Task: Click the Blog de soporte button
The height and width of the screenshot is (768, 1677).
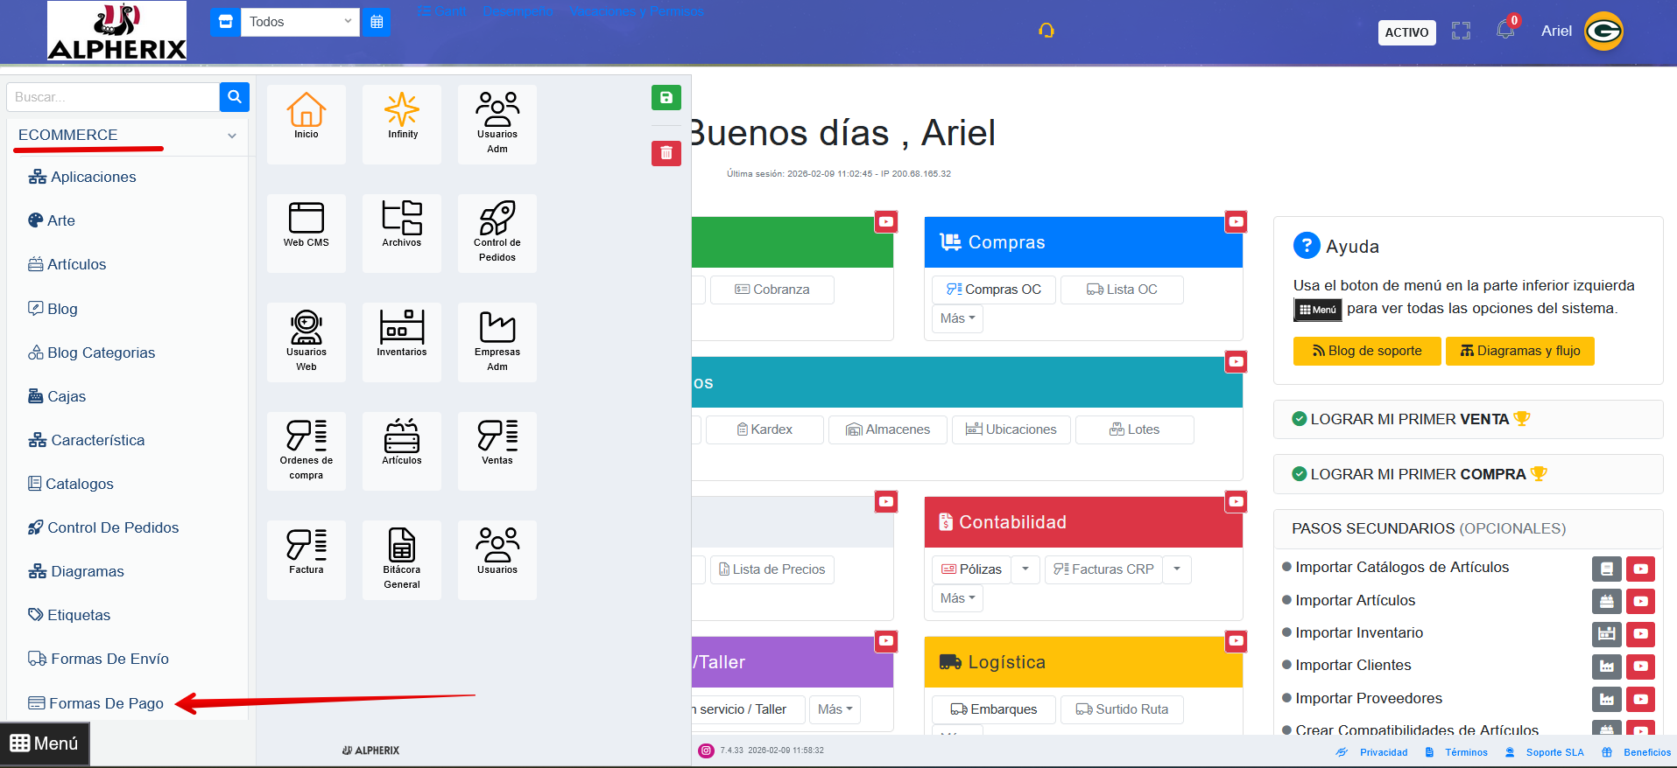Action: pyautogui.click(x=1366, y=351)
